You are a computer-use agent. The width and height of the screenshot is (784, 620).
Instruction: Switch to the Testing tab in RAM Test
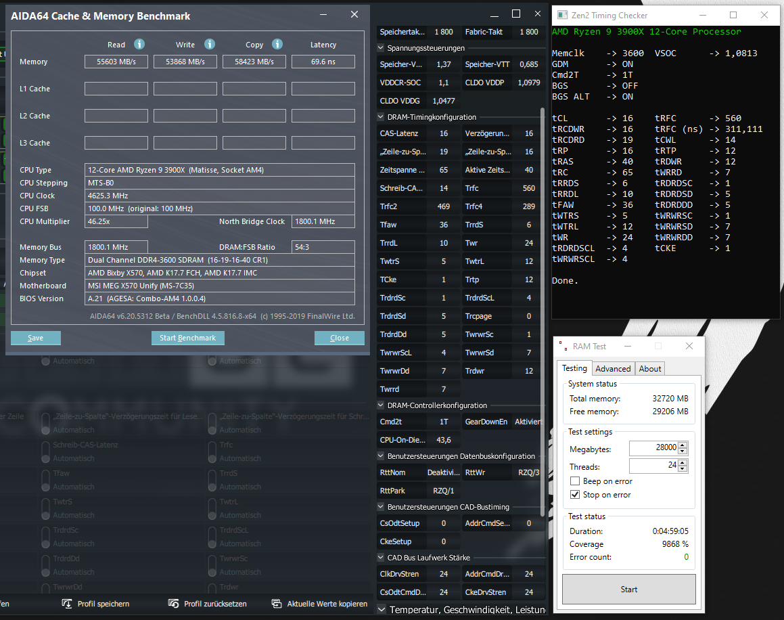(574, 368)
